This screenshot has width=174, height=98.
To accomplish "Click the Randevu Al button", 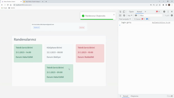I will click(37, 27).
